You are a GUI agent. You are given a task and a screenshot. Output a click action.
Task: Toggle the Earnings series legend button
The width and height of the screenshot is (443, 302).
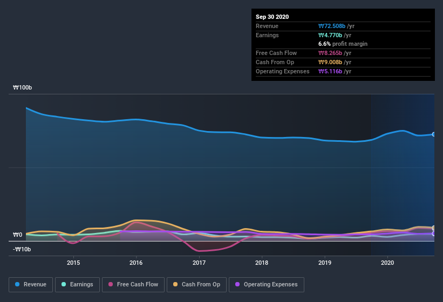tap(77, 285)
